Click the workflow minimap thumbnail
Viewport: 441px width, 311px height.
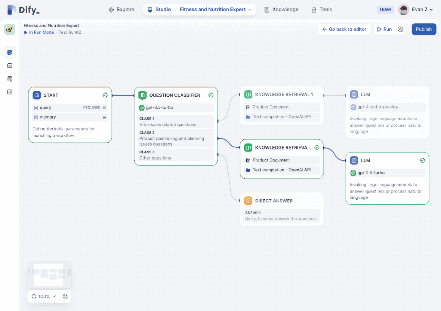coord(49,274)
